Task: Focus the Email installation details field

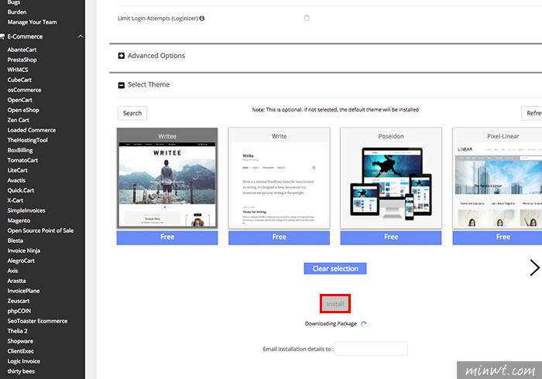Action: click(x=371, y=349)
